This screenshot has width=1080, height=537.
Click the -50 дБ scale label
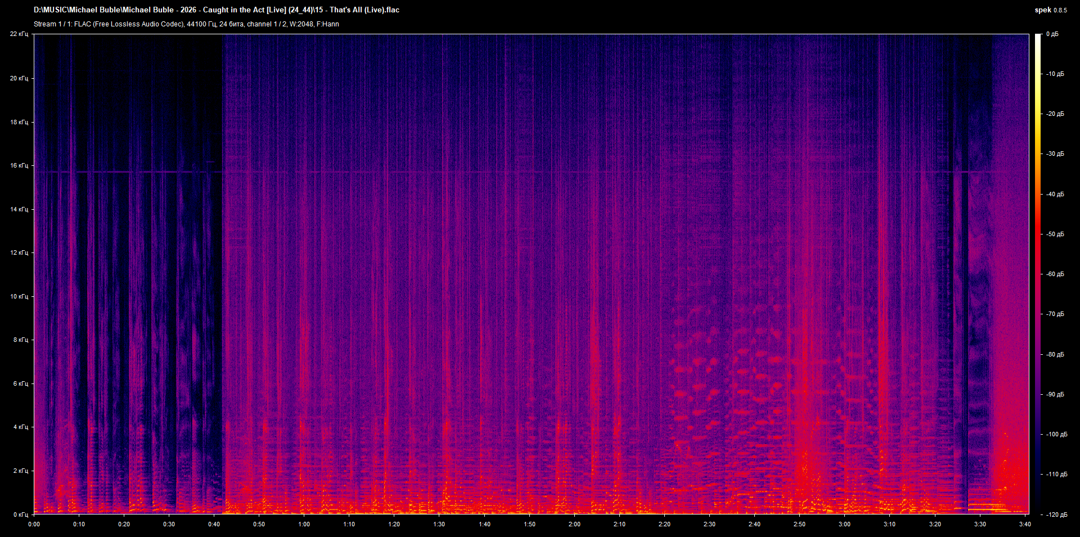pyautogui.click(x=1055, y=234)
